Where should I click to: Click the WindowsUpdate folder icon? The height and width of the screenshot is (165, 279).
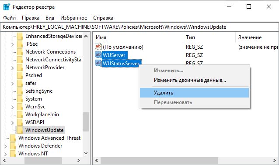click(20, 130)
